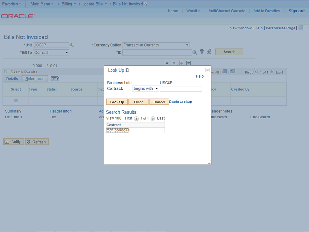Screen dimensions: 309x232
Task: Click the previous row arrow in Bill Search Results
Action: (x=256, y=72)
